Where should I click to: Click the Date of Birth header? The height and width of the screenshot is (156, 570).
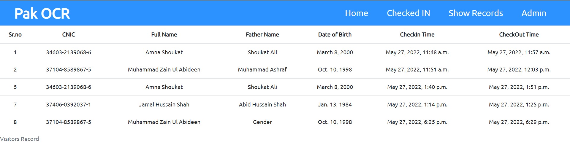[x=335, y=34]
